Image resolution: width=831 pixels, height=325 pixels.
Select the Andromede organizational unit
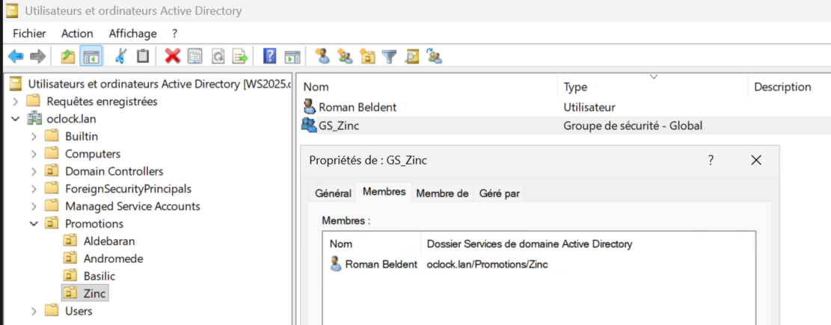coord(113,259)
